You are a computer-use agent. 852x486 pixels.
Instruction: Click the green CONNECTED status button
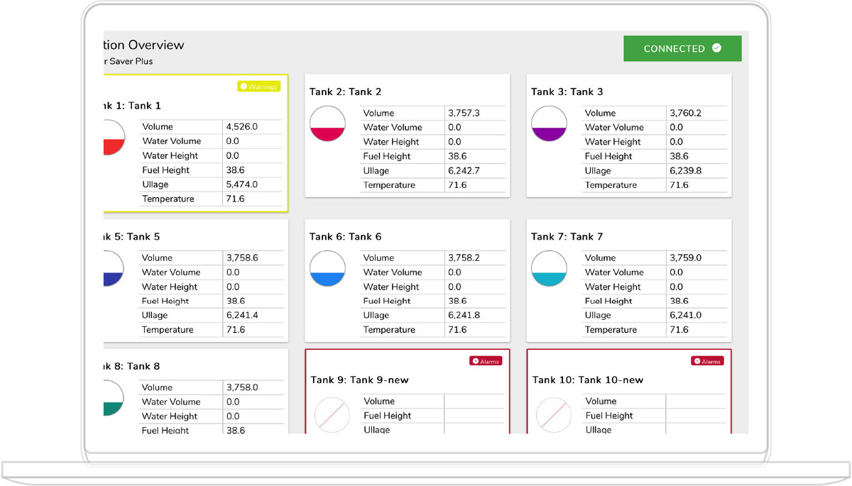682,48
